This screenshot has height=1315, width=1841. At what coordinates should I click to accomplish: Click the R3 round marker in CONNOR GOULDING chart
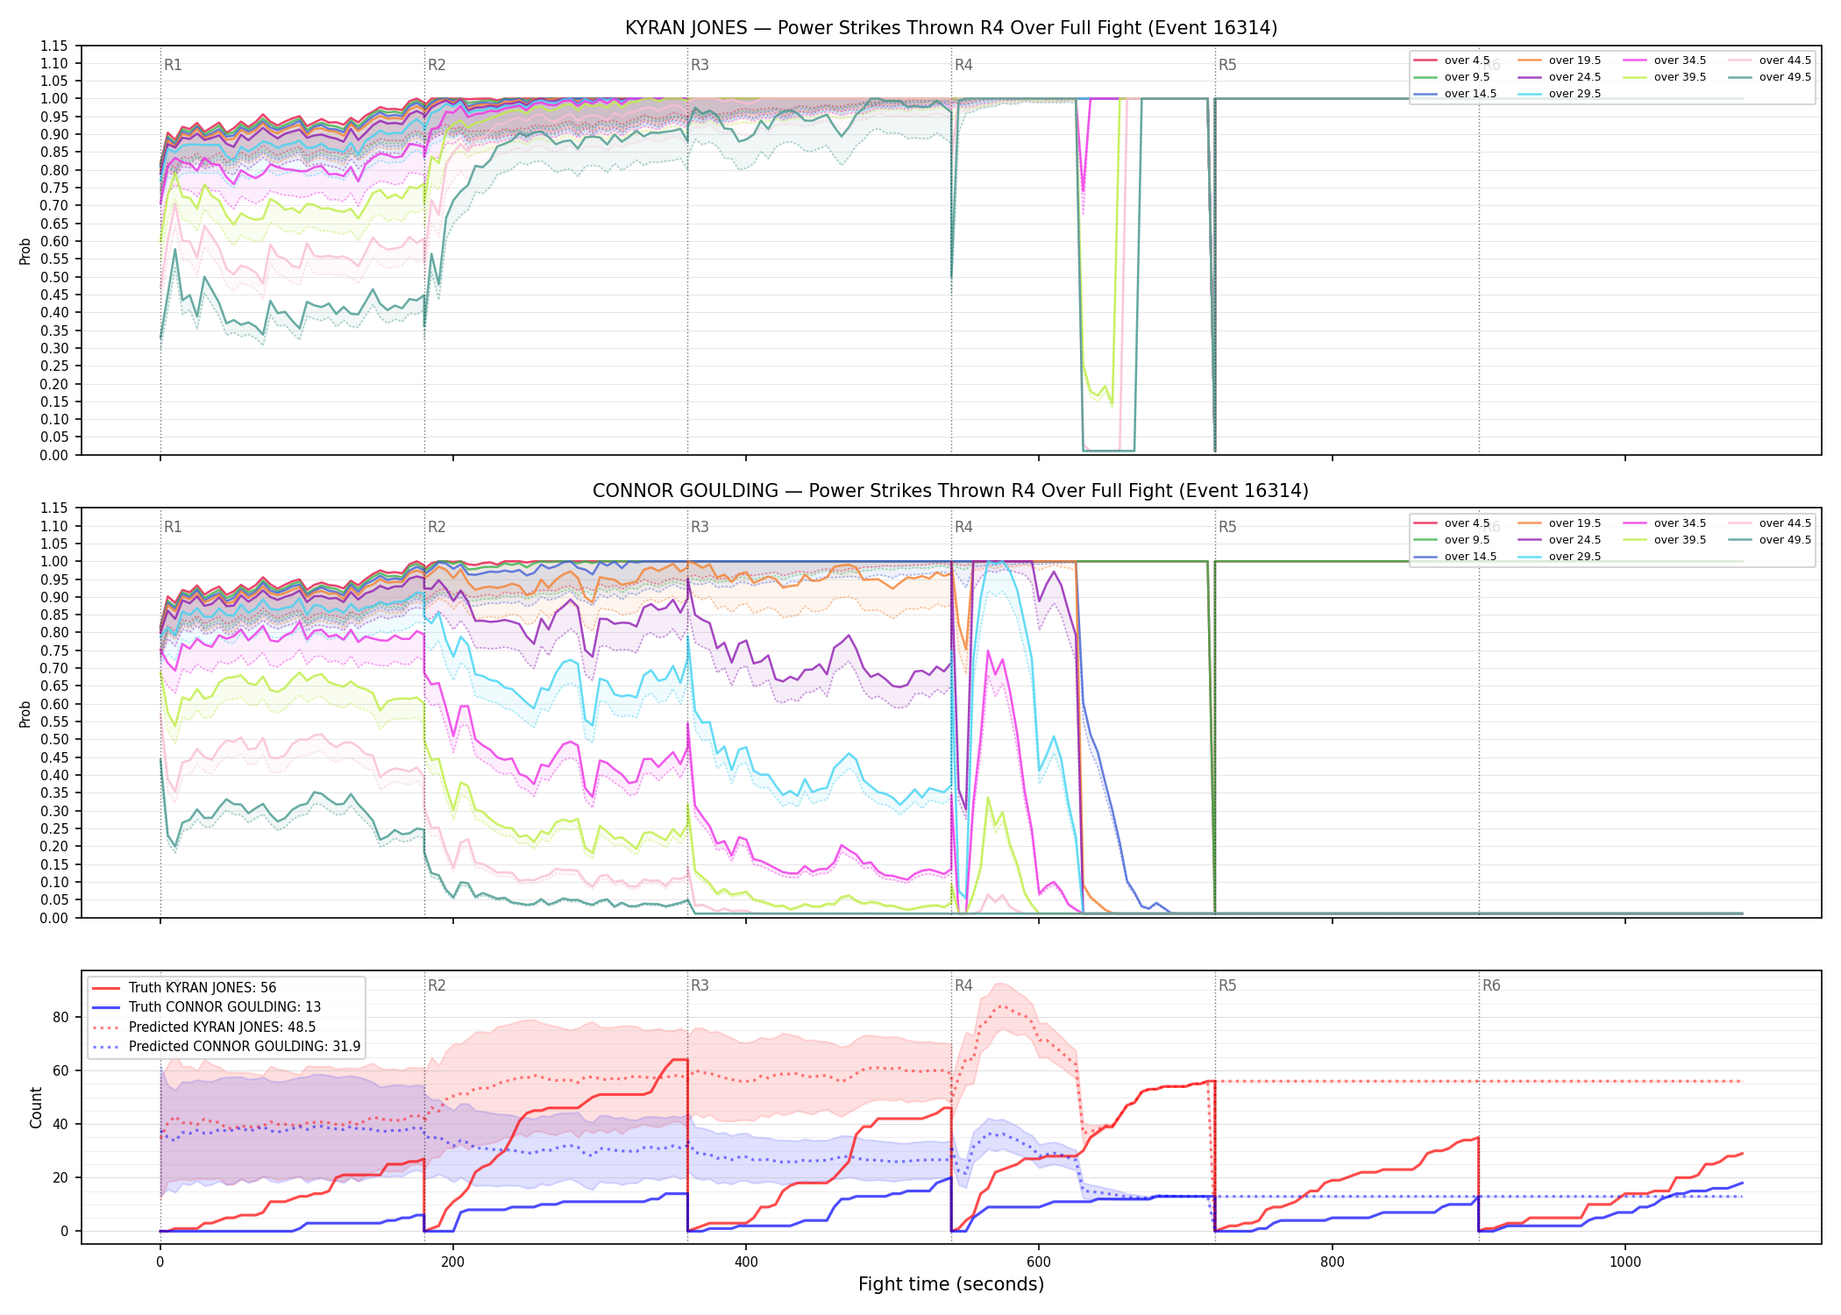700,527
